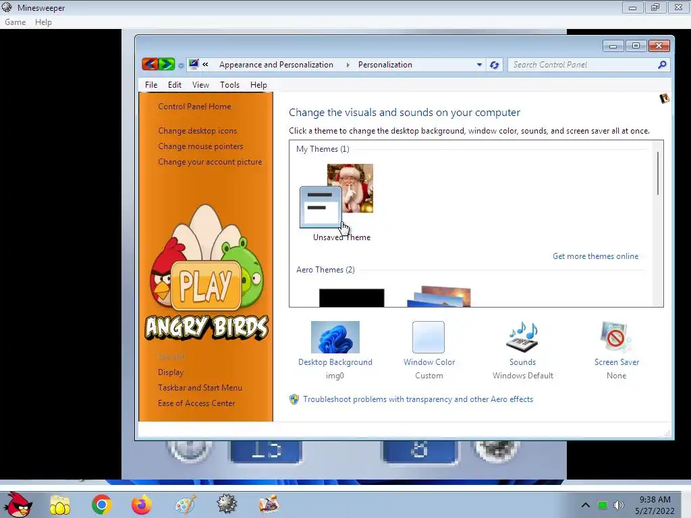This screenshot has width=691, height=518.
Task: Launch Firefox from the taskbar
Action: [142, 505]
